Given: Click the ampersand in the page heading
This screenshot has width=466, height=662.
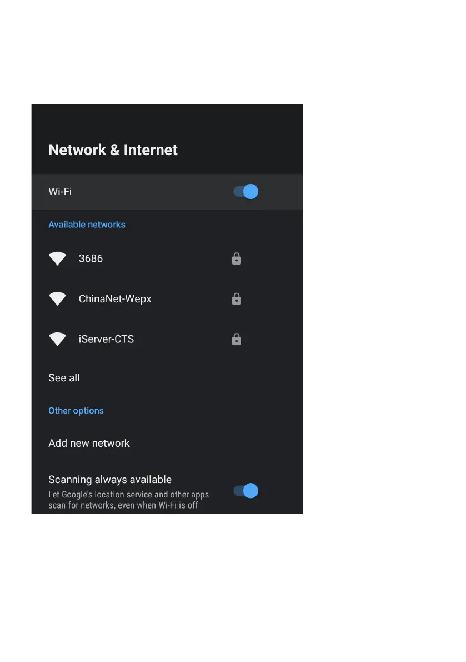Looking at the screenshot, I should (115, 150).
